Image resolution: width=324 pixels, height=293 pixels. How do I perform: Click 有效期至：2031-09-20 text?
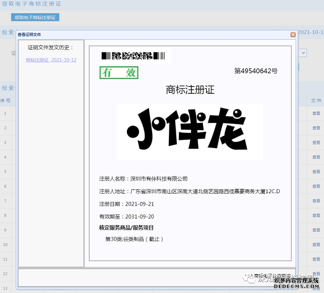click(x=127, y=217)
